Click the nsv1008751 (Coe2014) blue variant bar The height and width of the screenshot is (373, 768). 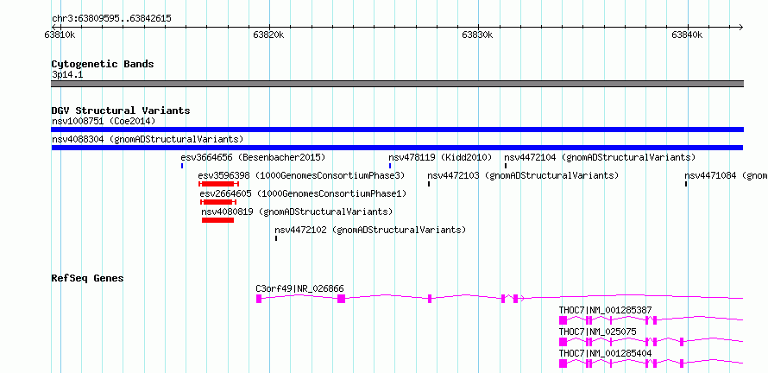tap(397, 130)
